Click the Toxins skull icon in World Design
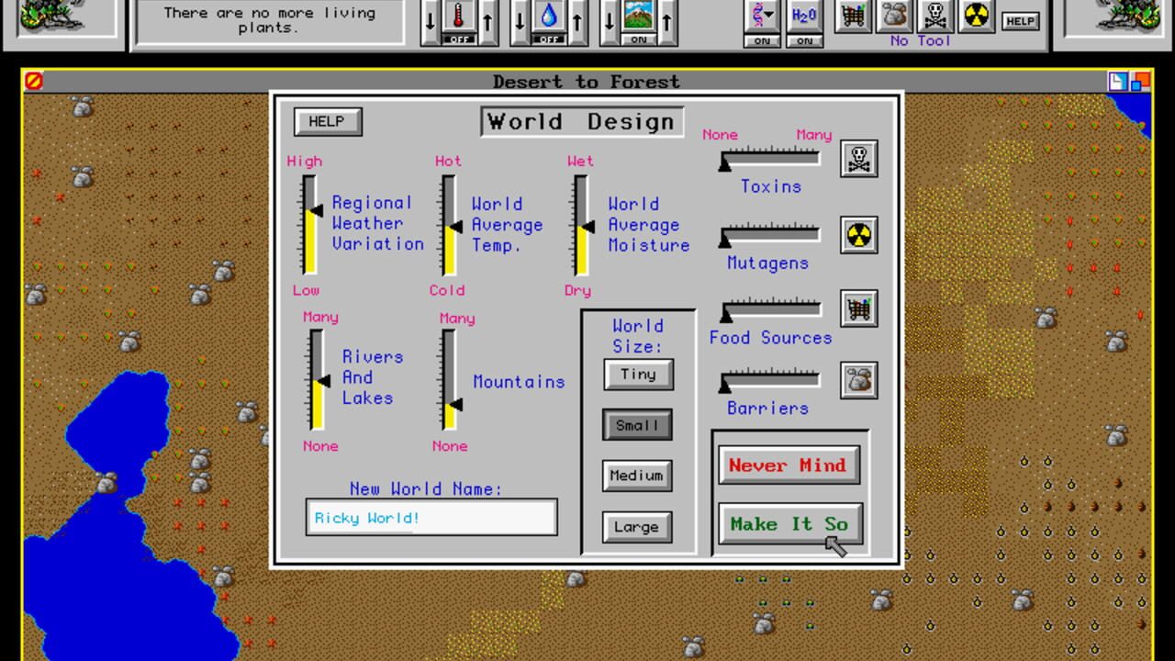This screenshot has width=1175, height=661. (x=858, y=159)
